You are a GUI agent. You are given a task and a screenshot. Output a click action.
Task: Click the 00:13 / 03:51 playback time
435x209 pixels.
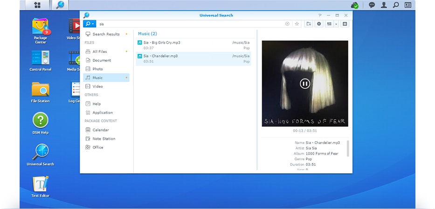305,131
